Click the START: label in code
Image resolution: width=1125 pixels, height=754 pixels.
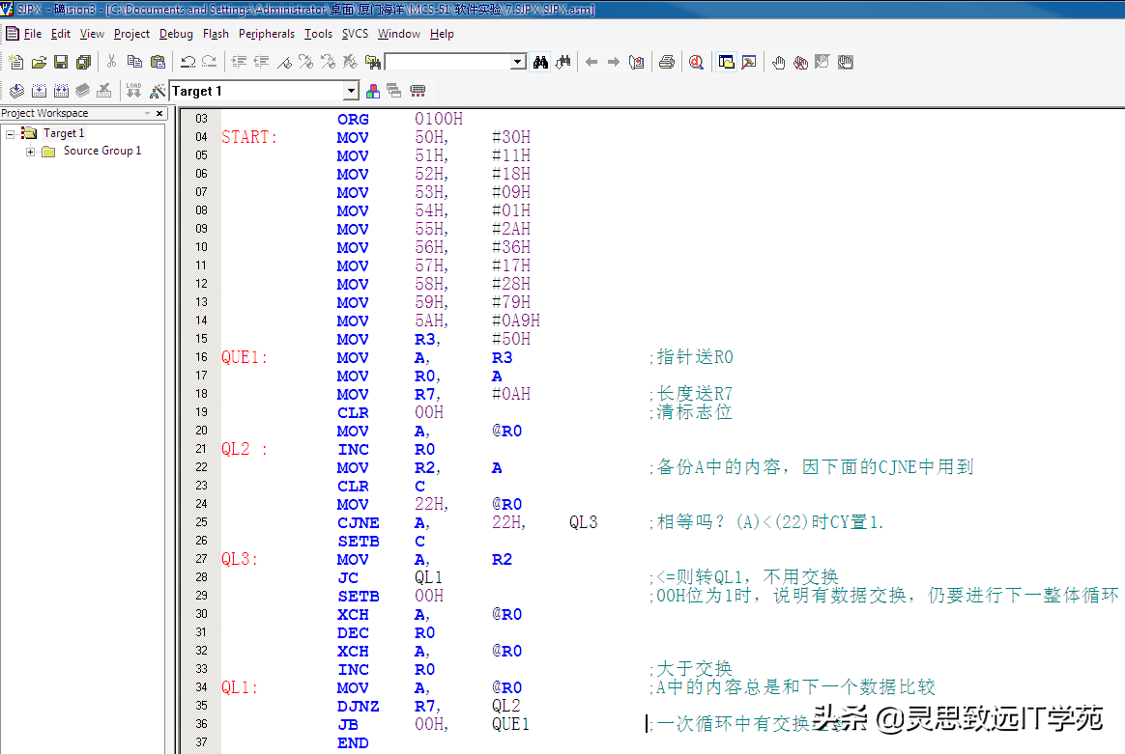click(249, 137)
